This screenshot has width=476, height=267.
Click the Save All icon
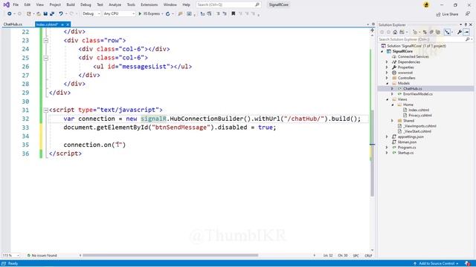52,13
